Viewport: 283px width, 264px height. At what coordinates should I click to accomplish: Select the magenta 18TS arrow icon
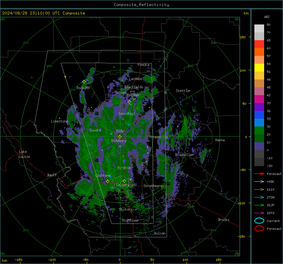259,213
